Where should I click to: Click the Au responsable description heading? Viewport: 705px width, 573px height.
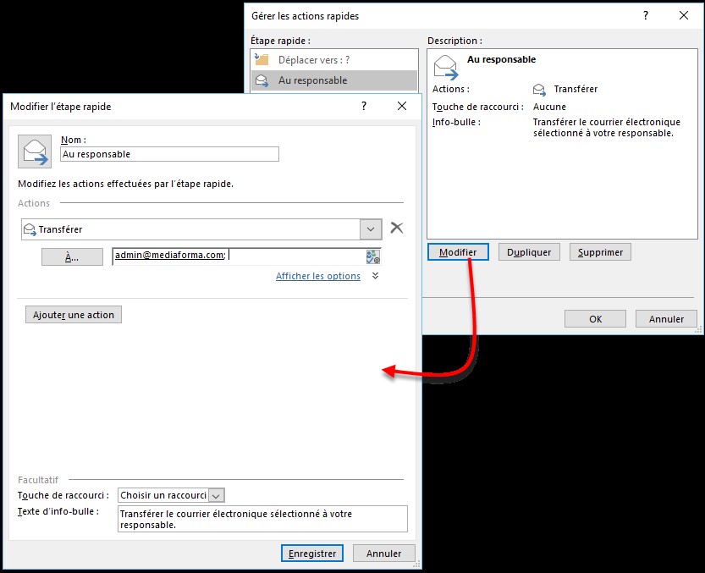tap(501, 59)
